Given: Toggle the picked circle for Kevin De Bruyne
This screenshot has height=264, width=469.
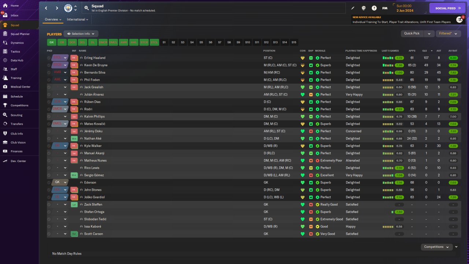Looking at the screenshot, I should [49, 65].
